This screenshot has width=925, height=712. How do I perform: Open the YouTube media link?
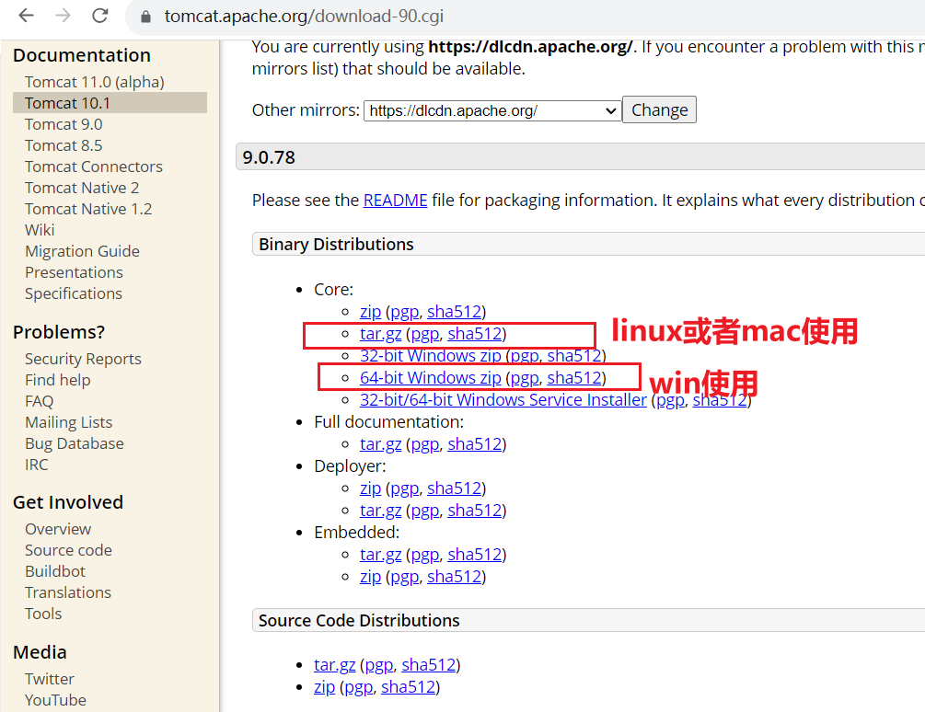tap(55, 700)
